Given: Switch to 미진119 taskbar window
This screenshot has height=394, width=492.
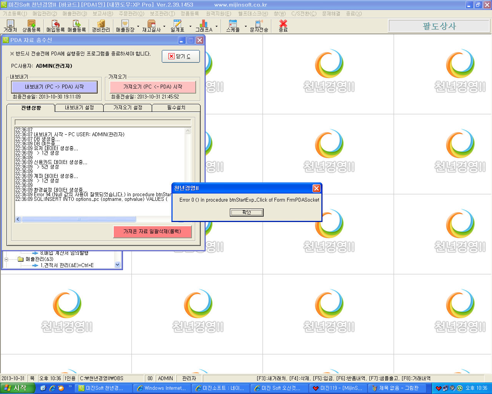Looking at the screenshot, I should [338, 388].
